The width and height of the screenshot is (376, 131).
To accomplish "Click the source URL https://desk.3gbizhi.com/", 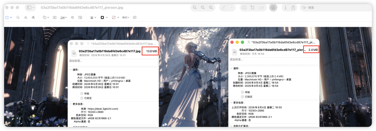I will coord(103,109).
